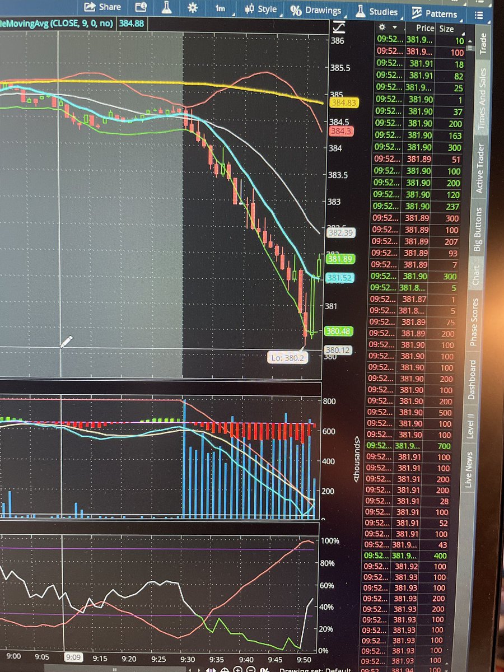Open the Patterns tool icon
This screenshot has width=504, height=672.
(417, 12)
